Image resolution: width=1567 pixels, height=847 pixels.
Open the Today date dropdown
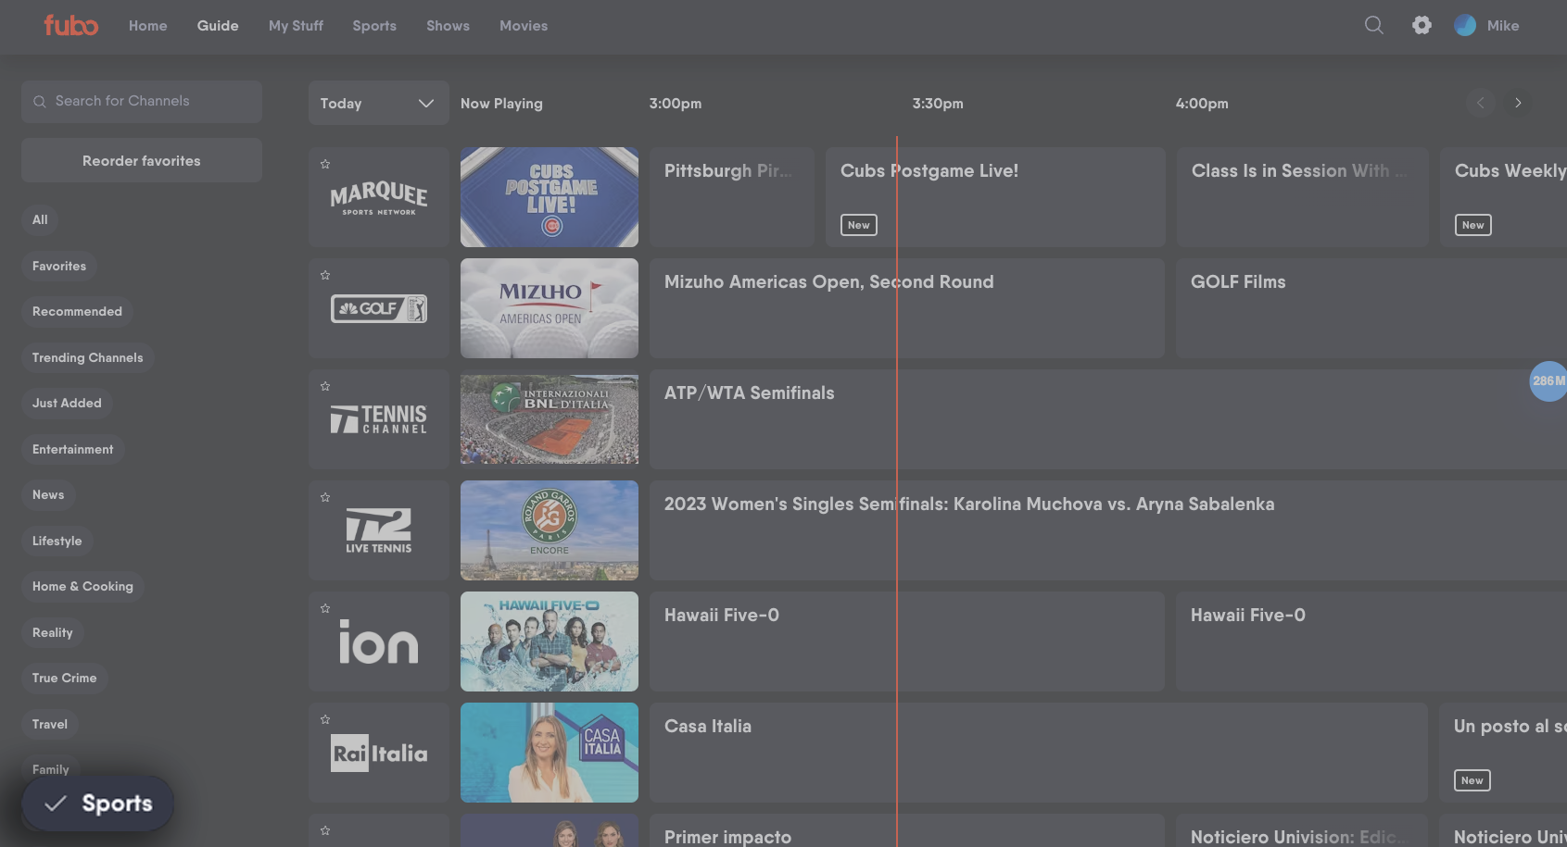378,103
